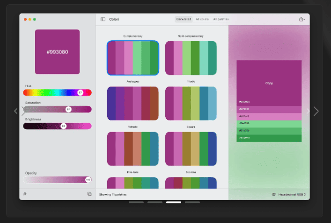Select the Tetradic palette
Image resolution: width=331 pixels, height=223 pixels.
coord(133,149)
